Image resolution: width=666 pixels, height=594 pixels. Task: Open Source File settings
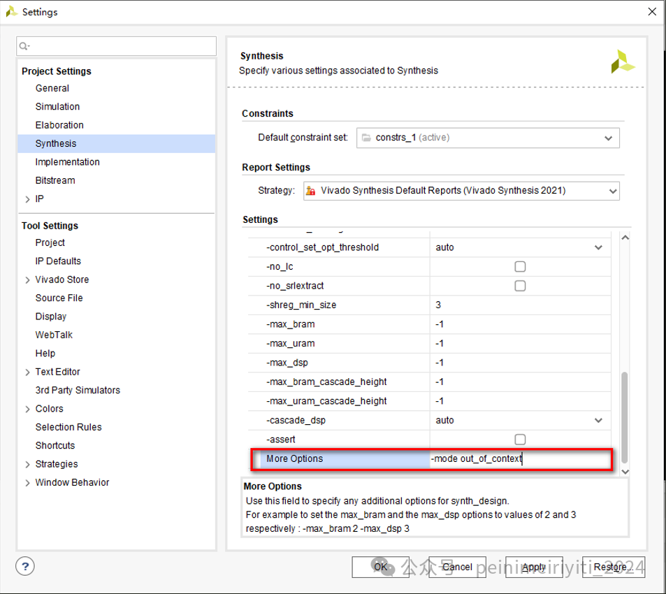pos(59,298)
